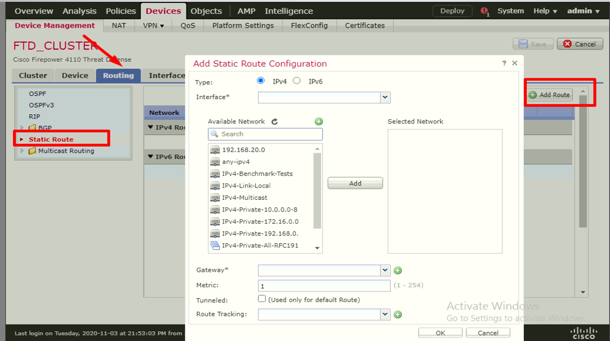Click the deployment alert notification icon
This screenshot has width=610, height=341.
click(484, 11)
